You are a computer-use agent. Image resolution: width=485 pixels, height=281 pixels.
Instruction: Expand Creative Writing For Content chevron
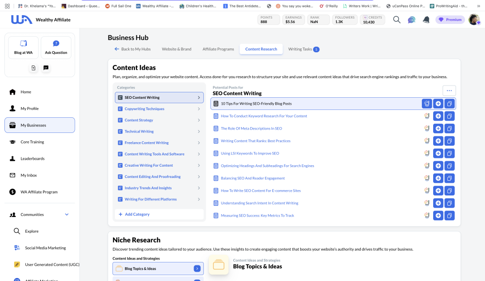[x=198, y=165]
